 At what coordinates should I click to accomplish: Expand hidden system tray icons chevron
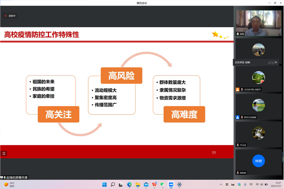click(x=221, y=184)
